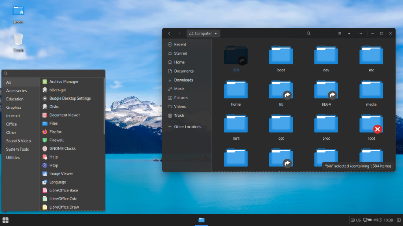Click the forward navigation arrow in Files
403x226 pixels.
coord(179,33)
